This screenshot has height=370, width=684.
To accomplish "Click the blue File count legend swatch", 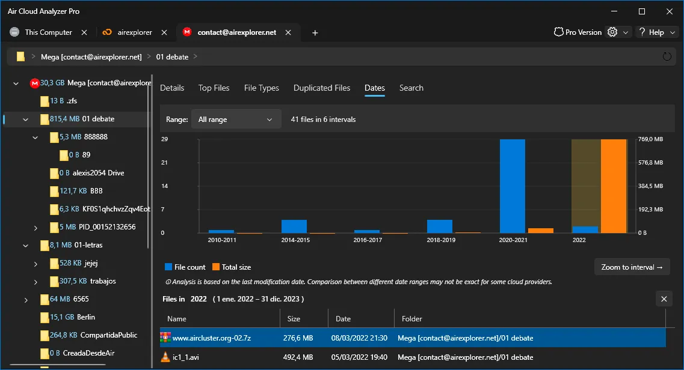I will tap(168, 267).
